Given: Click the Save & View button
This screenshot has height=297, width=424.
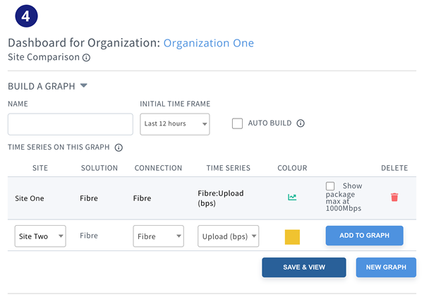Looking at the screenshot, I should 304,267.
